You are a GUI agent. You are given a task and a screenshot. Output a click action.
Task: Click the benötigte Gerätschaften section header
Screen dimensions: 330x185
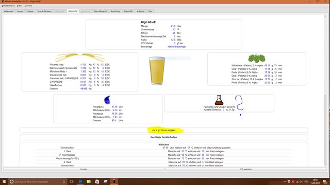pos(164,137)
